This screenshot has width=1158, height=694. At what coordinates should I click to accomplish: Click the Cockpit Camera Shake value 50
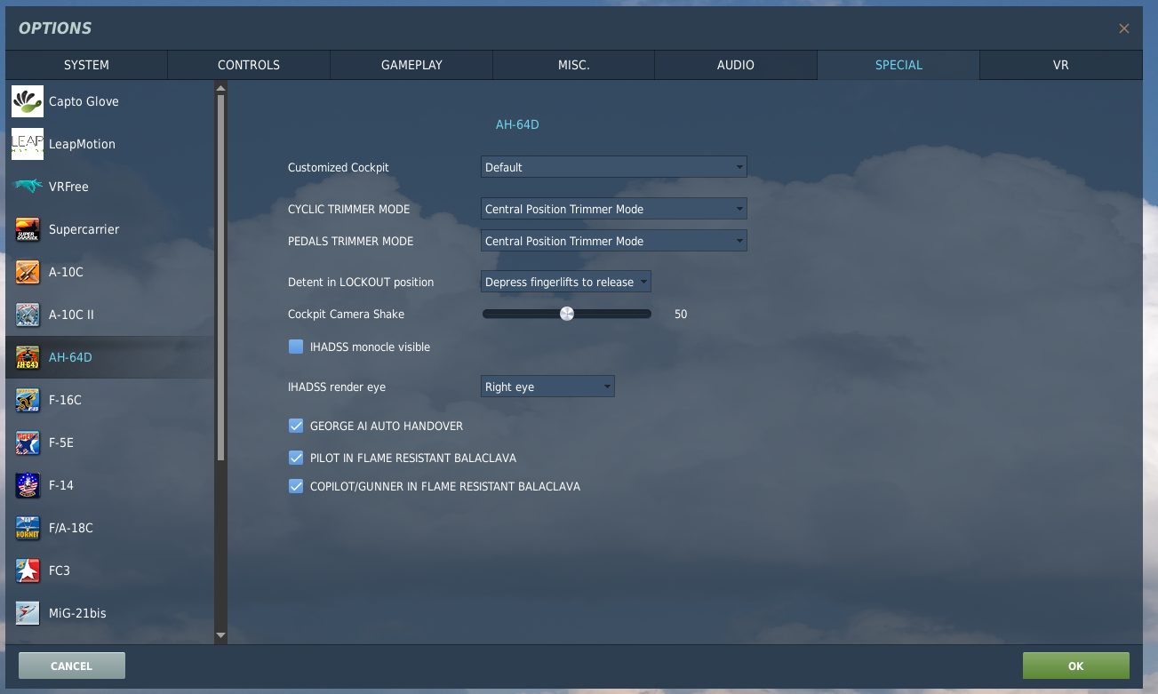pos(681,315)
